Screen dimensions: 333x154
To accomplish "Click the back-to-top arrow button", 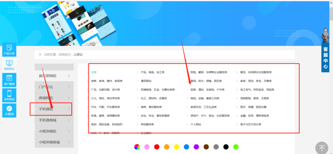I will 322,148.
